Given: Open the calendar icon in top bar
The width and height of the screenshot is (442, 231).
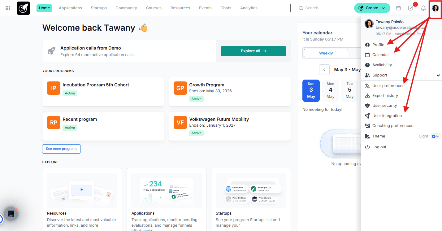Looking at the screenshot, I should click(398, 8).
